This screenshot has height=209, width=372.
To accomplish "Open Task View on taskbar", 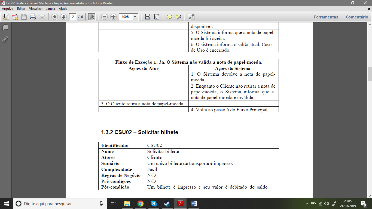I will [113, 204].
